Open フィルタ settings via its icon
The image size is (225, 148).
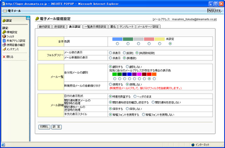click(4, 36)
